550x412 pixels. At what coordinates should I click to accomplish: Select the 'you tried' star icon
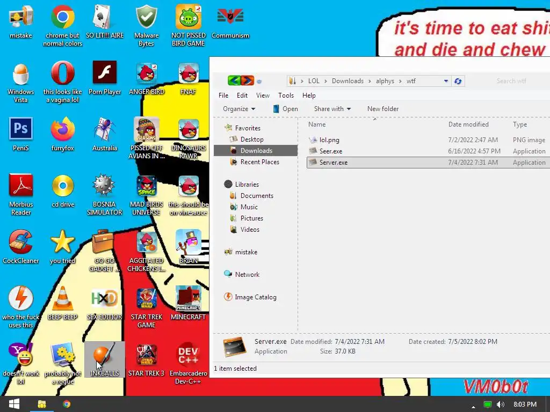(62, 247)
